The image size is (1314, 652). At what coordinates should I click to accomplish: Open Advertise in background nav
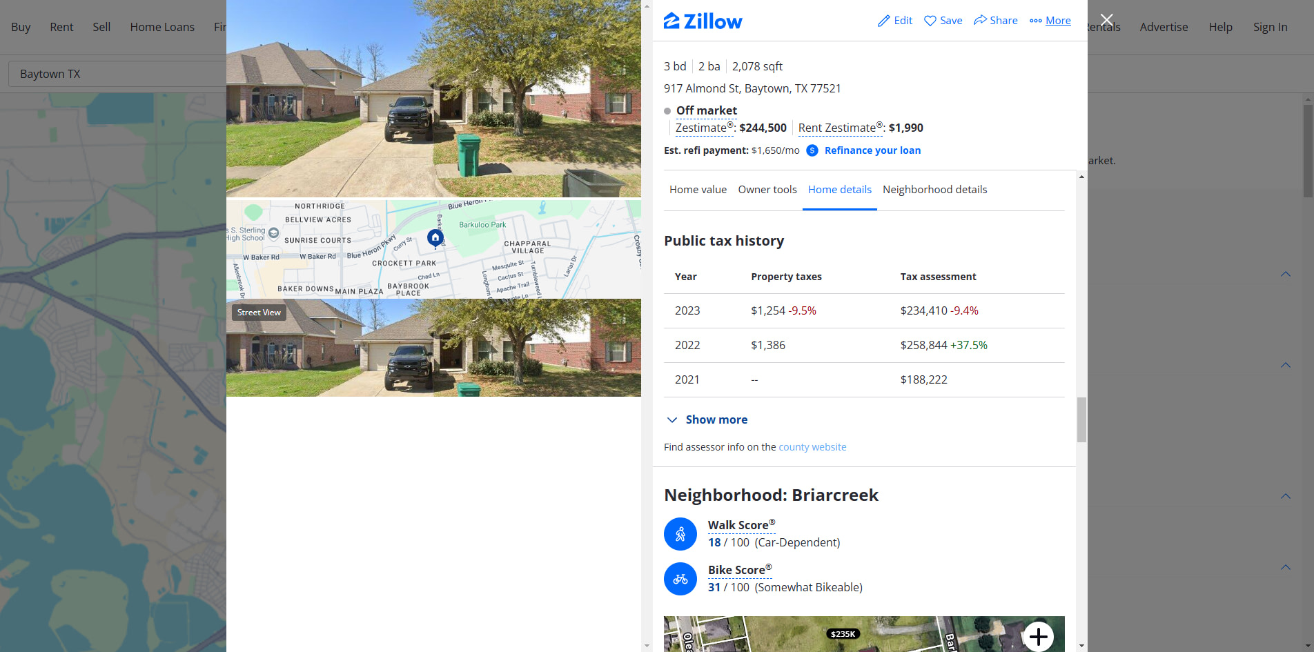coord(1164,27)
